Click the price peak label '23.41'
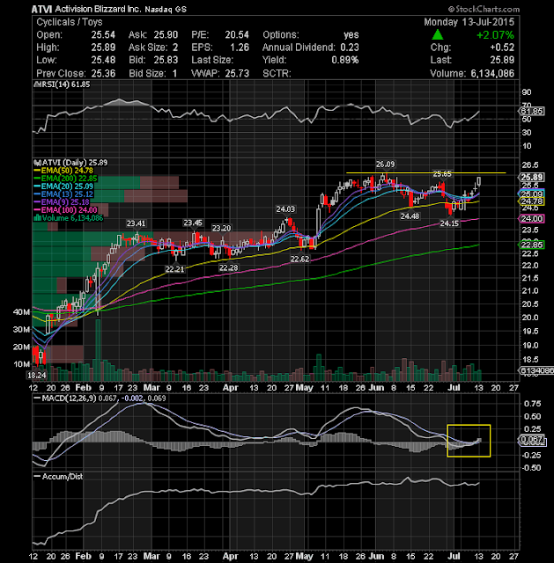The height and width of the screenshot is (563, 554). pyautogui.click(x=136, y=223)
